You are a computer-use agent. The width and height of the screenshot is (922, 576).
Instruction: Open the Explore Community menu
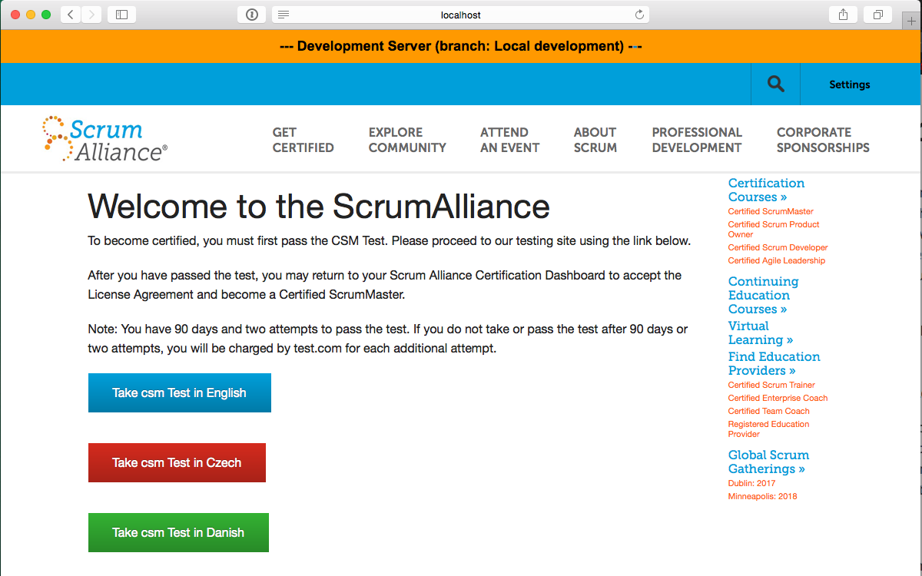[x=407, y=140]
